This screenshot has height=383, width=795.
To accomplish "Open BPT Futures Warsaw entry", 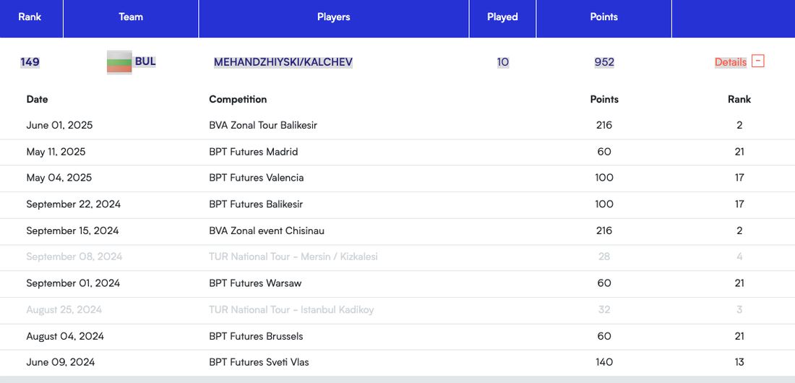I will pyautogui.click(x=255, y=283).
